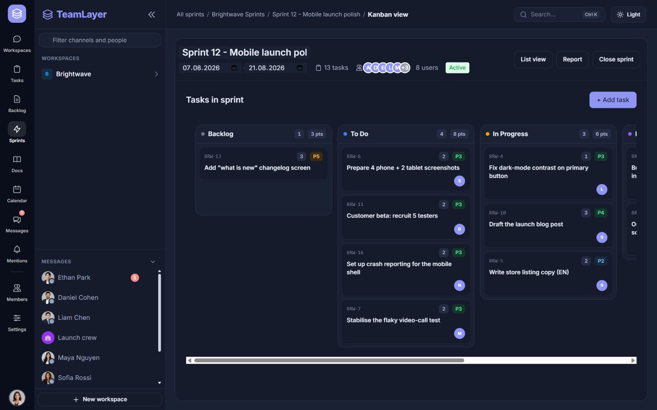Click the All sprints breadcrumb

click(190, 15)
